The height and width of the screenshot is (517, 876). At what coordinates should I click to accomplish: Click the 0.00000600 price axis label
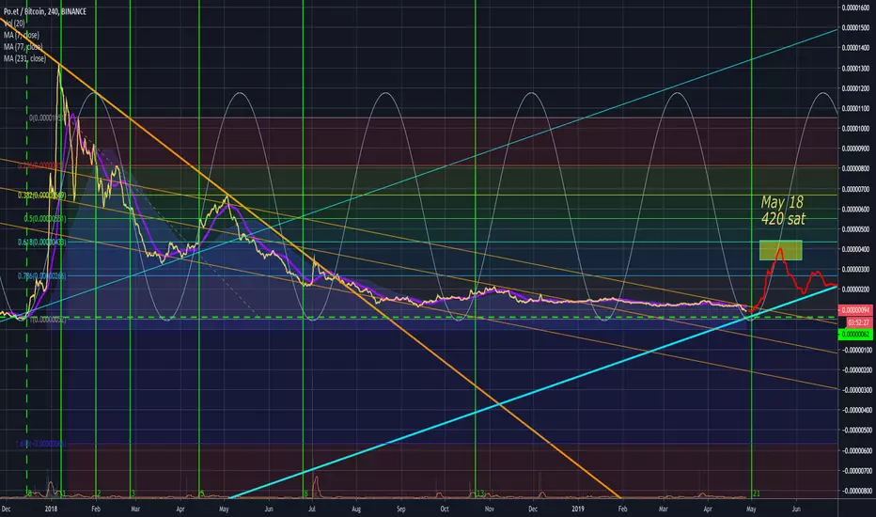pyautogui.click(x=856, y=209)
